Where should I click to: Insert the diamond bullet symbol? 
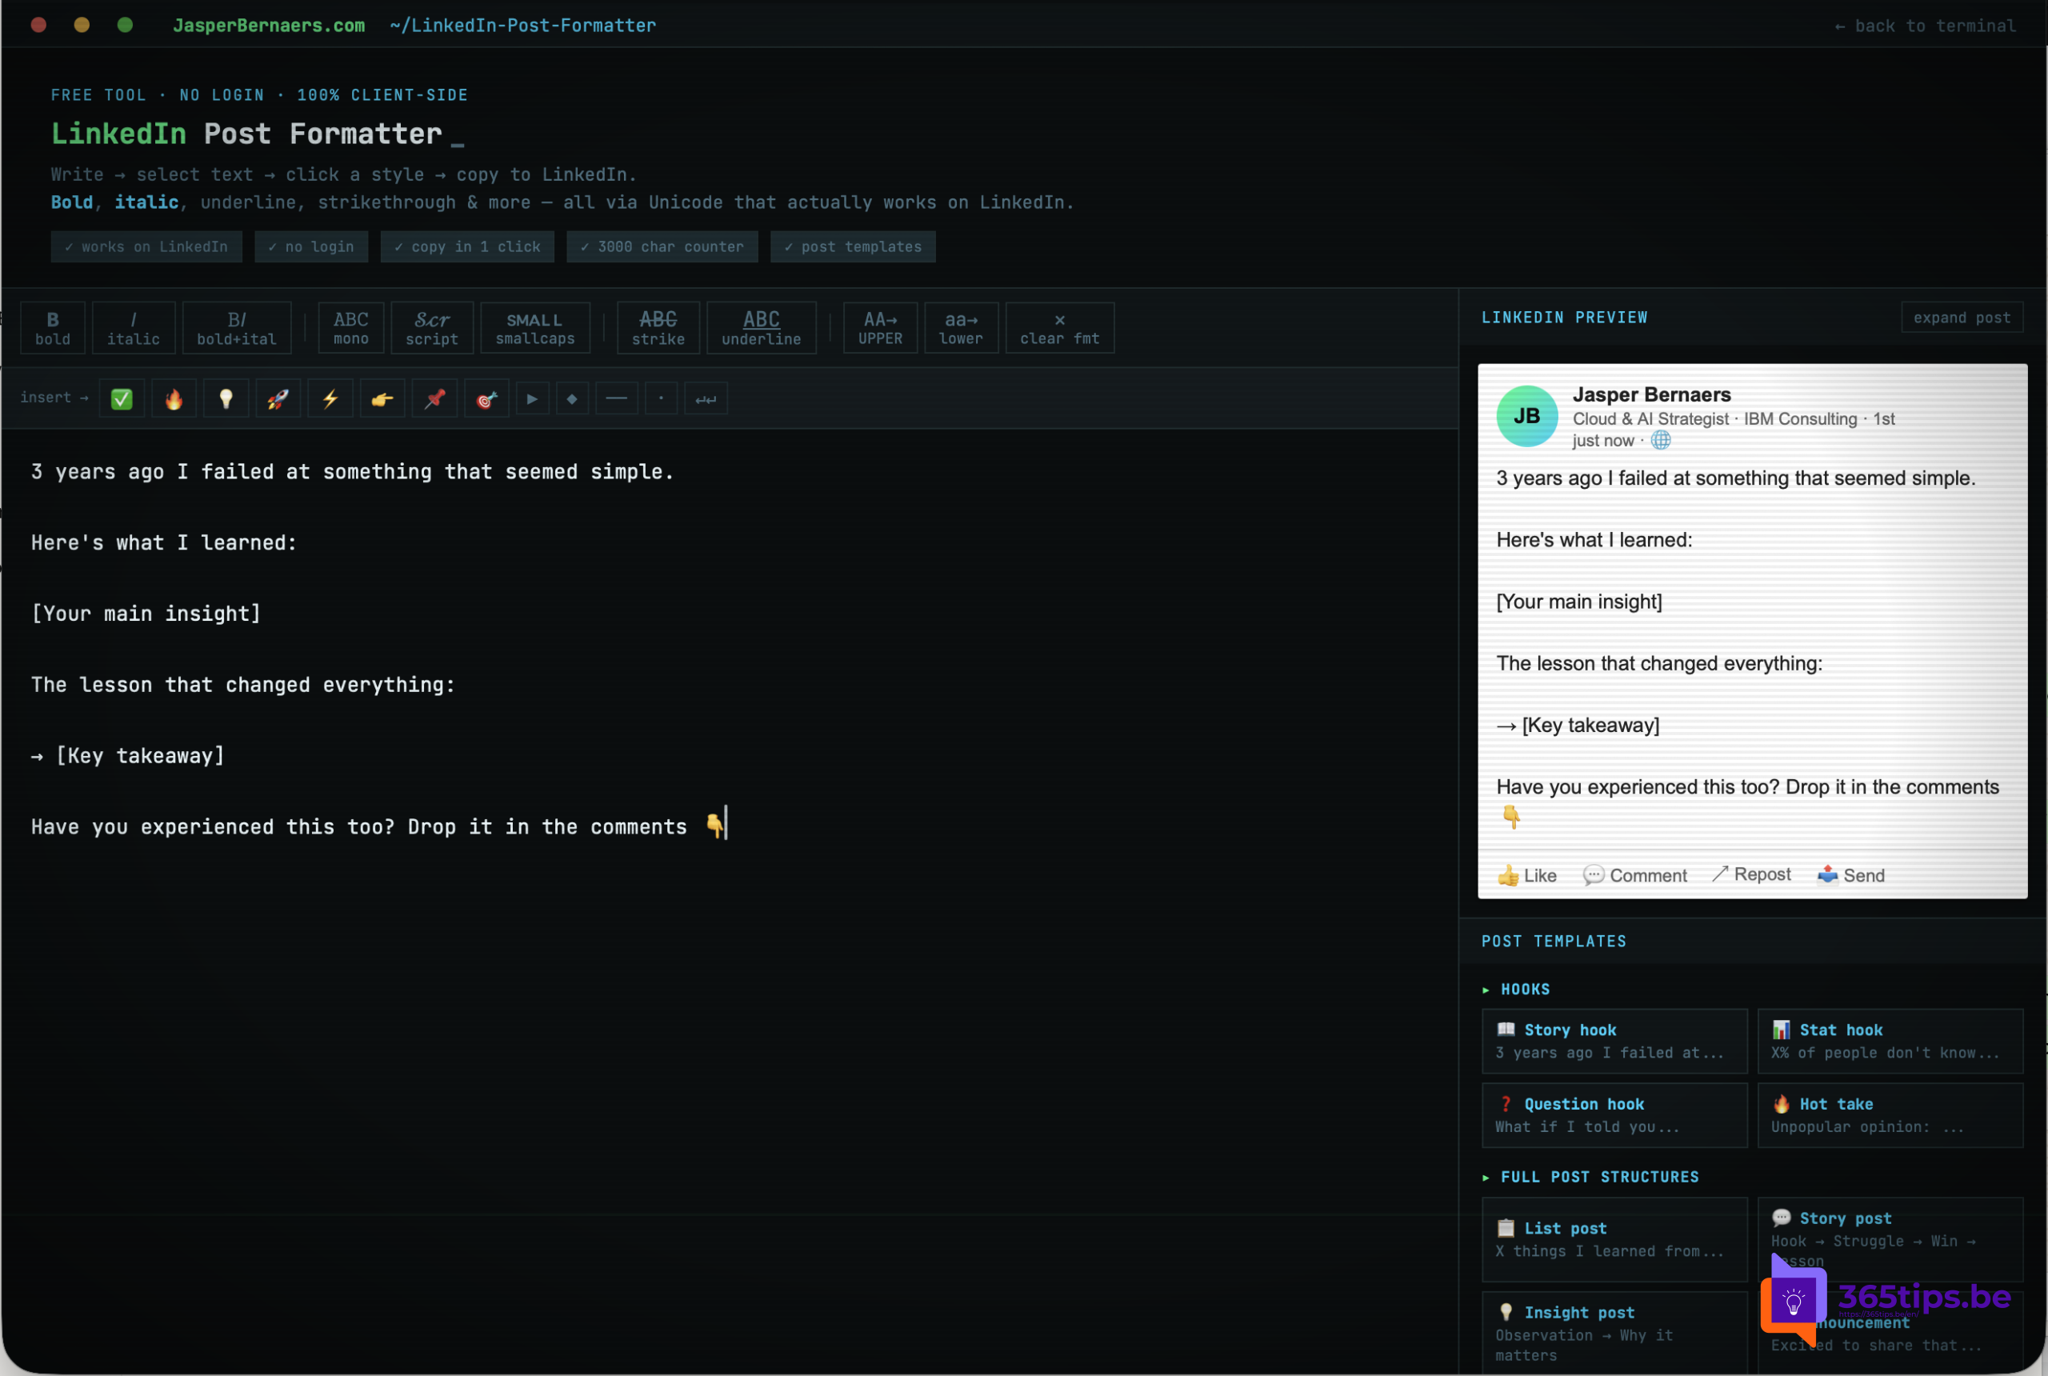click(572, 399)
